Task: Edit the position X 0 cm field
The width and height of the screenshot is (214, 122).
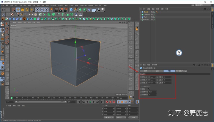Action: [x=109, y=109]
